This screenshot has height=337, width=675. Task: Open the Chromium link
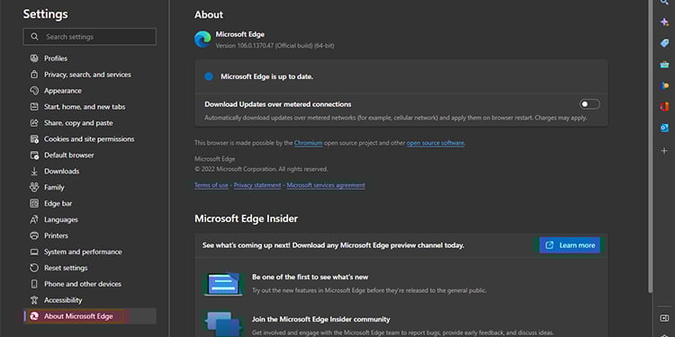click(x=308, y=143)
